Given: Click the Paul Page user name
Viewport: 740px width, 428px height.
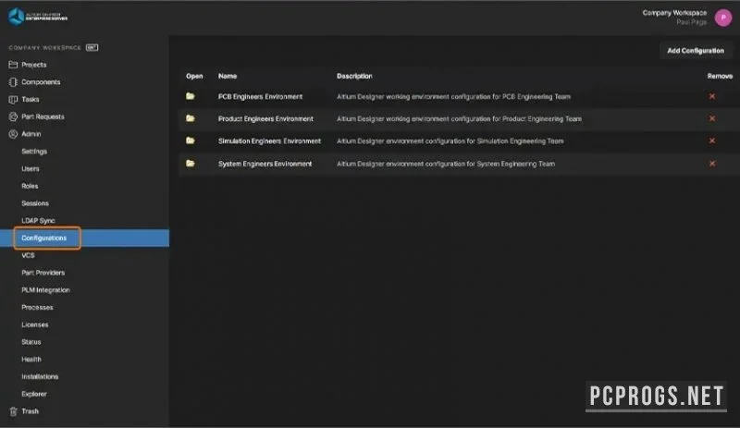Looking at the screenshot, I should click(x=691, y=22).
